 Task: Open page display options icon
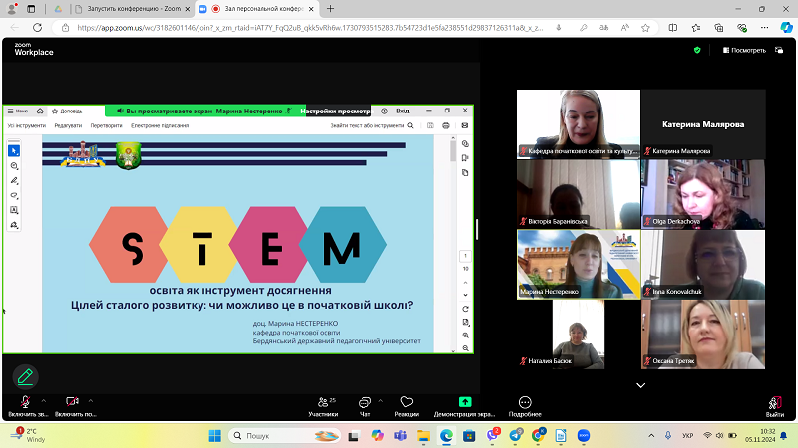click(x=465, y=322)
